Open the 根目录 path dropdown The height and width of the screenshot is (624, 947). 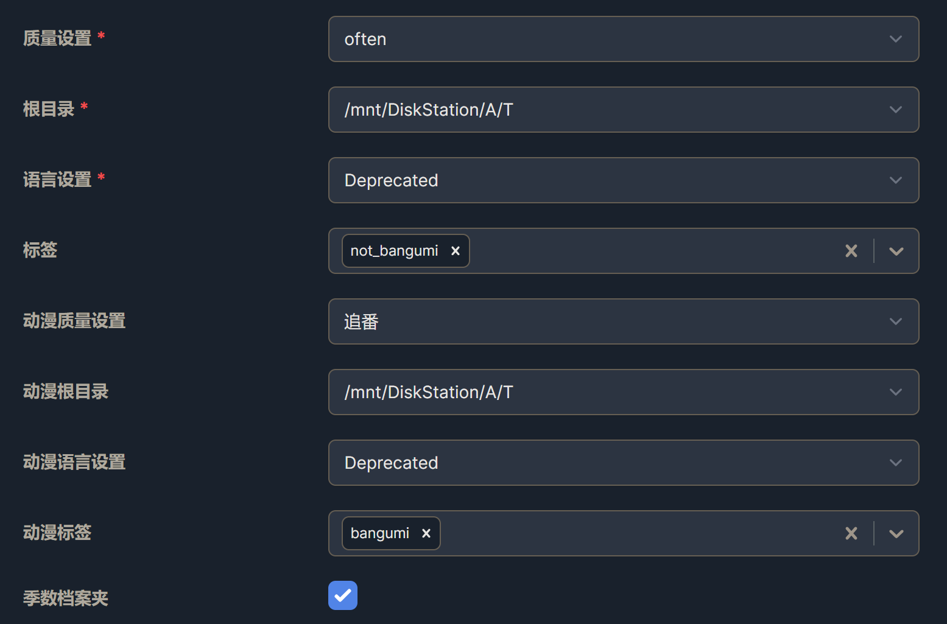[x=609, y=110]
